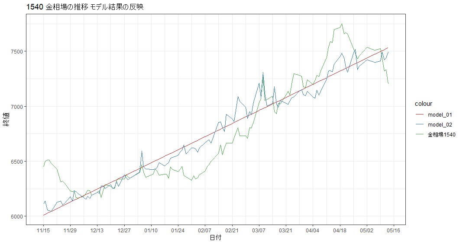Click x-axis date label 12/27
The width and height of the screenshot is (466, 244).
pos(124,230)
